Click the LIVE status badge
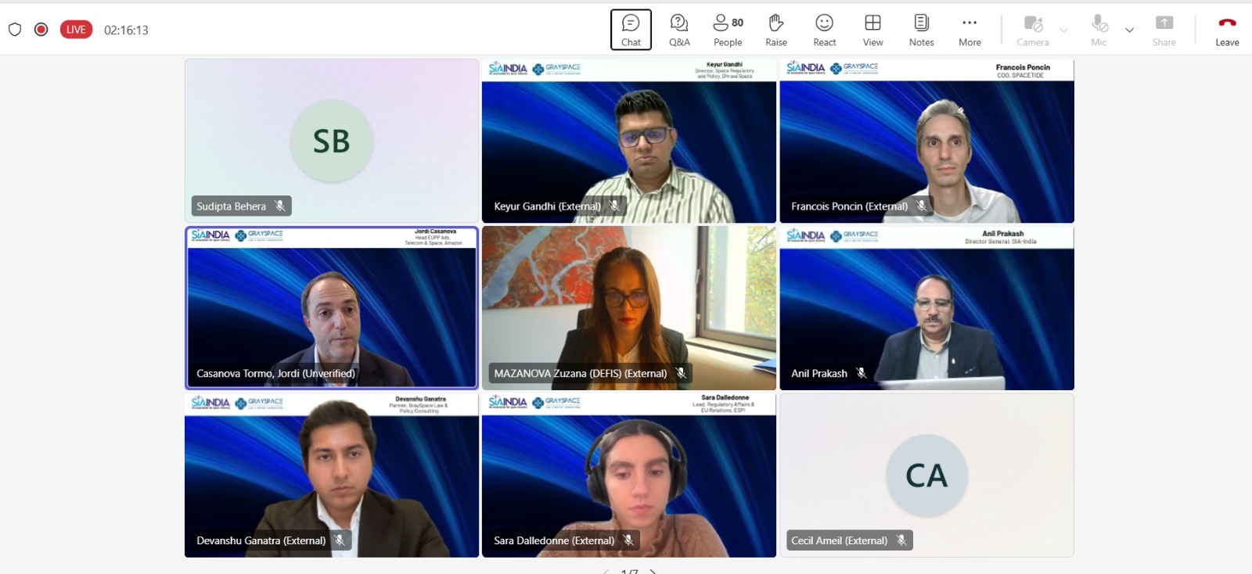The image size is (1252, 574). (x=76, y=30)
